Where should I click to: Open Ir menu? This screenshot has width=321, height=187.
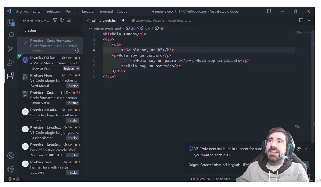(x=77, y=11)
